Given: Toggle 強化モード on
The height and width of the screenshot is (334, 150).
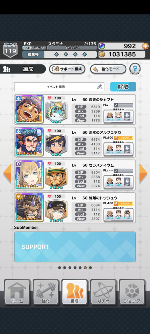Looking at the screenshot, I should click(x=108, y=69).
